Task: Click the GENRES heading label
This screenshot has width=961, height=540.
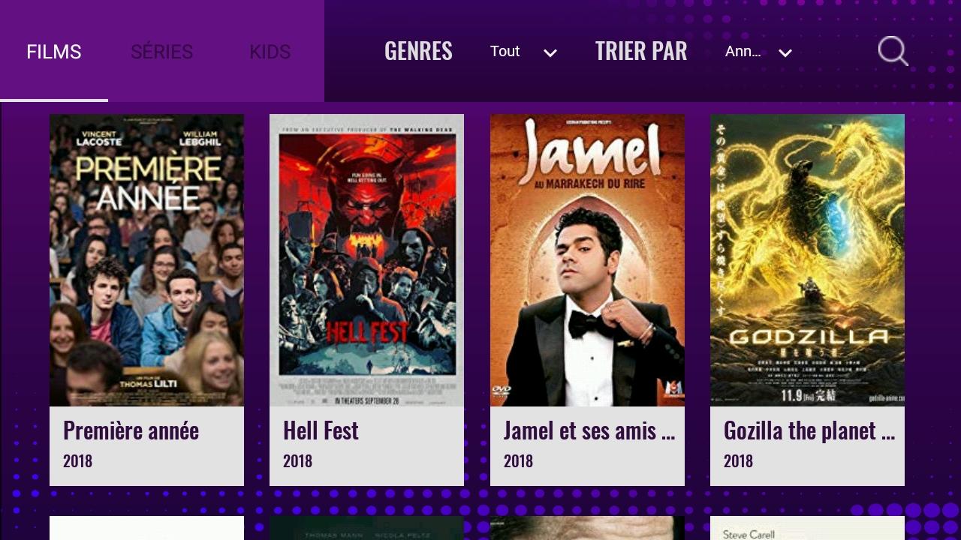Action: tap(418, 51)
